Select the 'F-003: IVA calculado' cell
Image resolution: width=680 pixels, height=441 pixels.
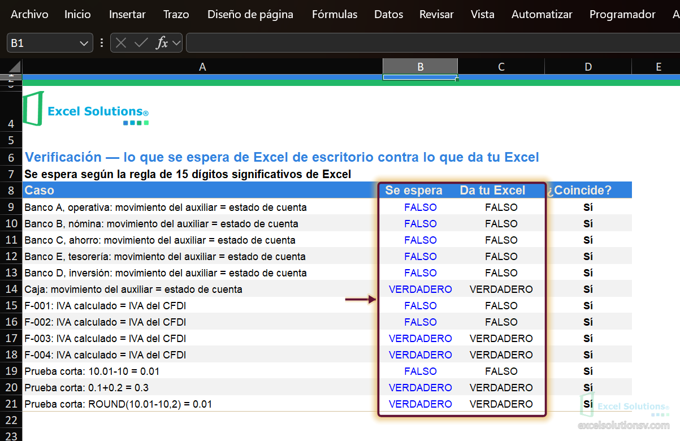click(x=202, y=338)
